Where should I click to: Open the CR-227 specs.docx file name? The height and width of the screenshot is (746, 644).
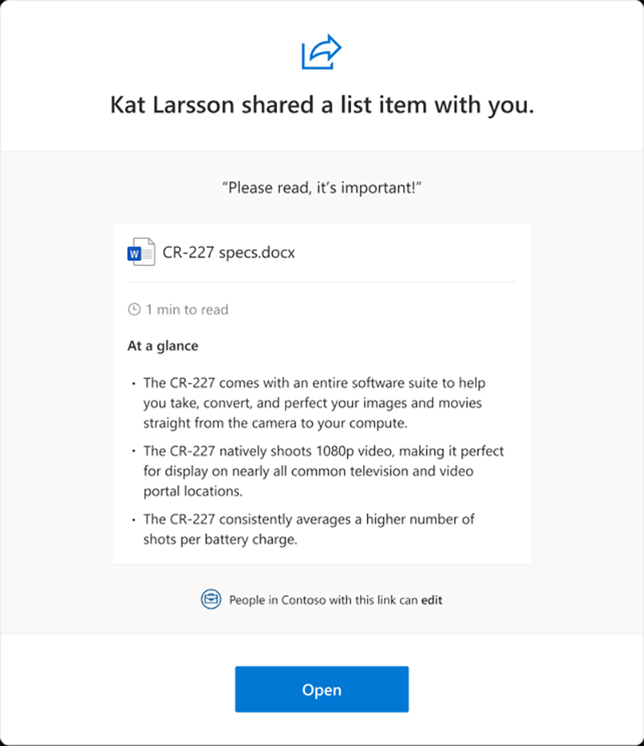coord(229,253)
